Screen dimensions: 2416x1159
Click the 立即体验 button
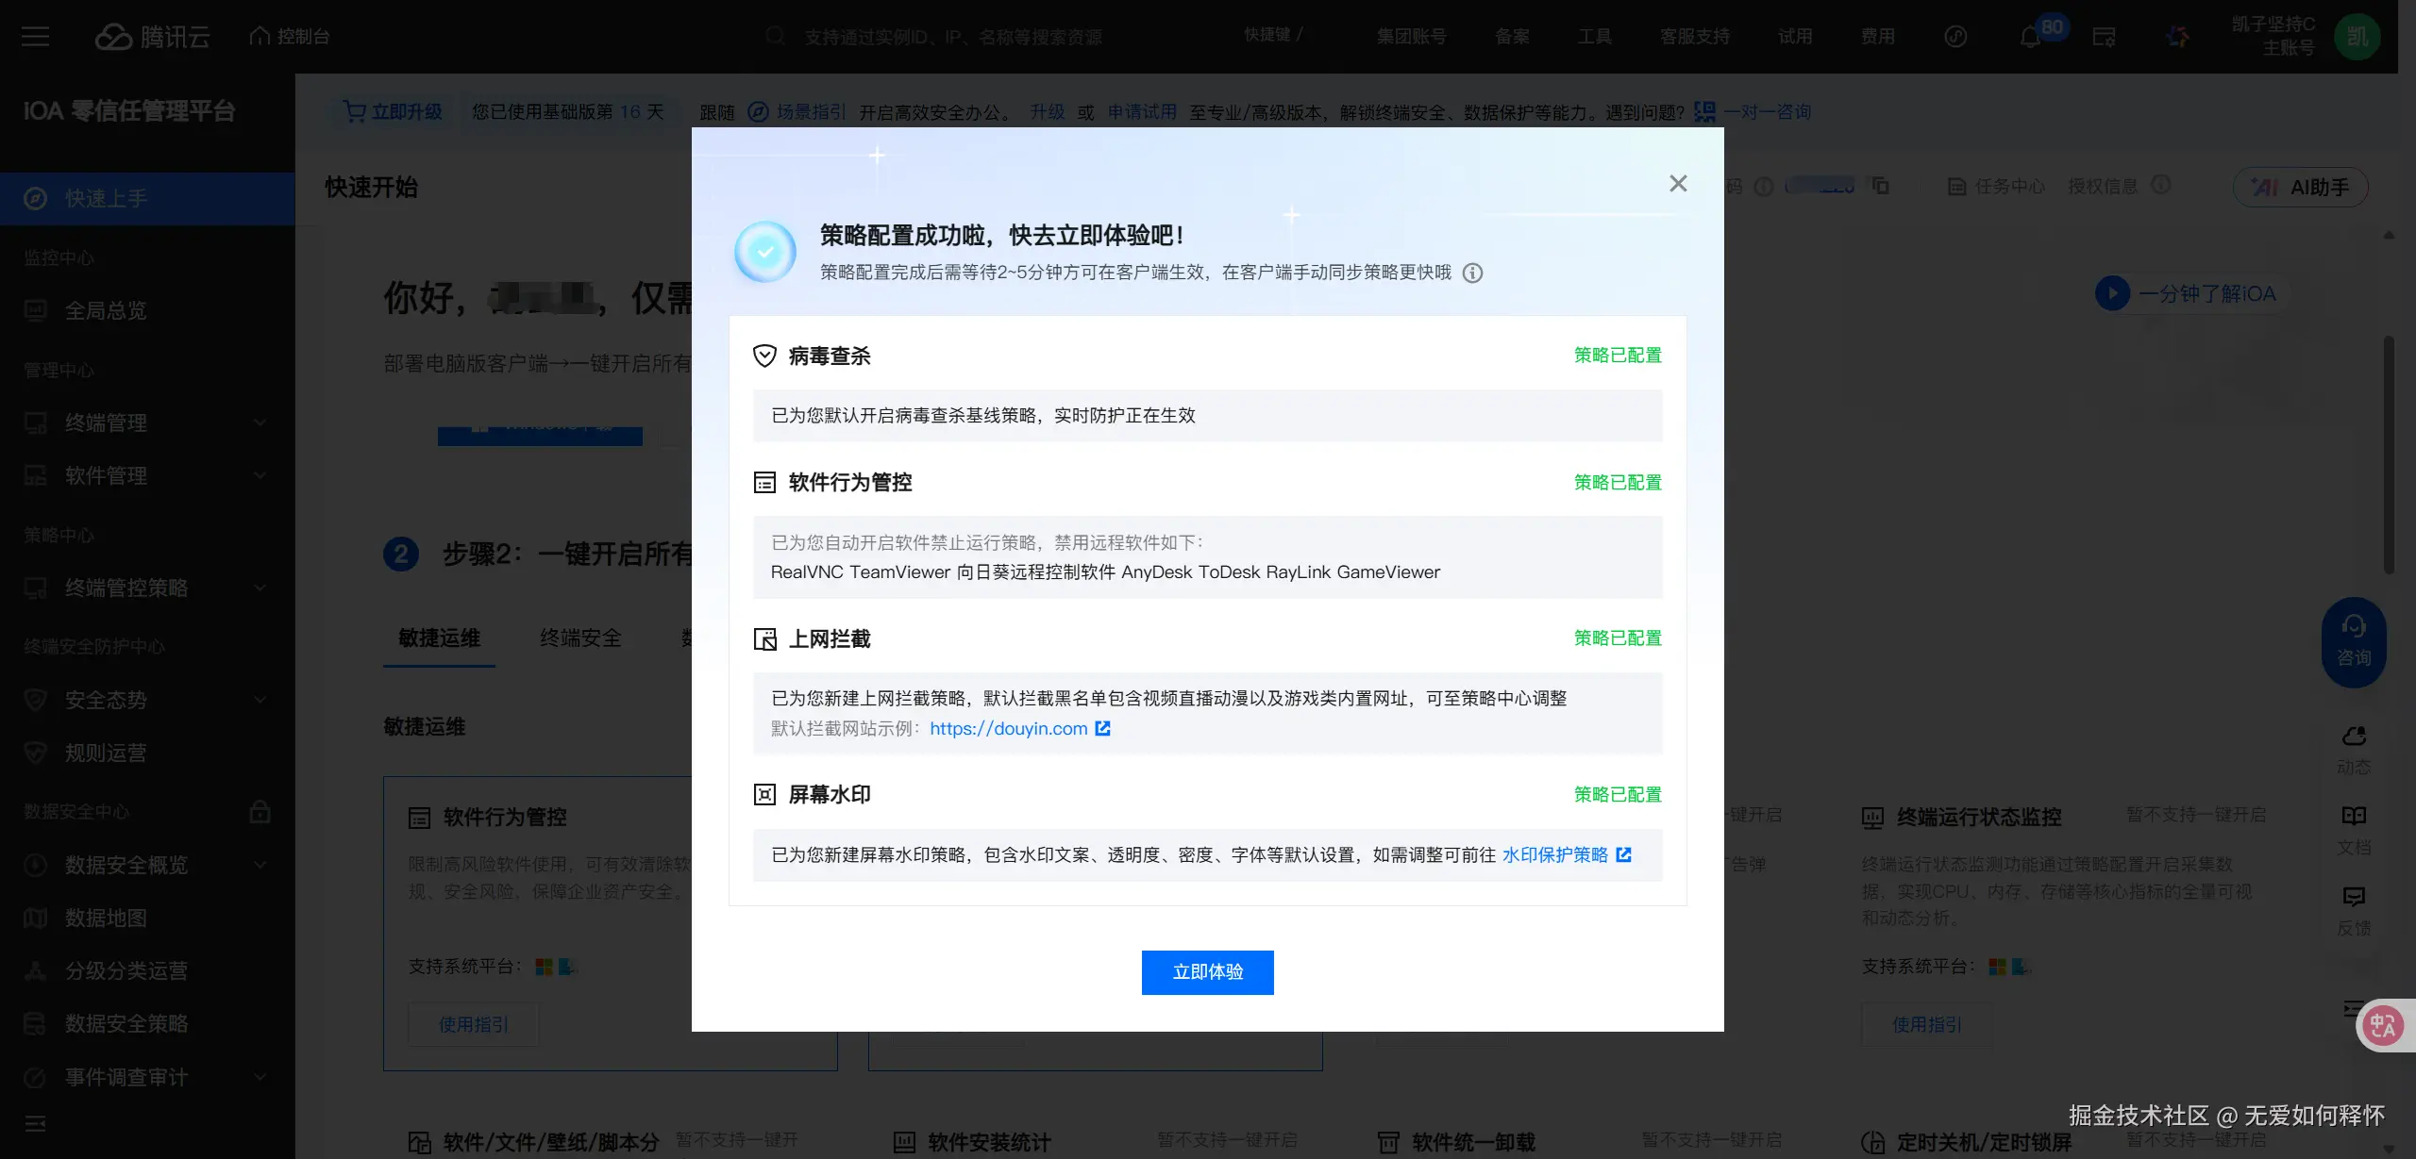point(1207,972)
